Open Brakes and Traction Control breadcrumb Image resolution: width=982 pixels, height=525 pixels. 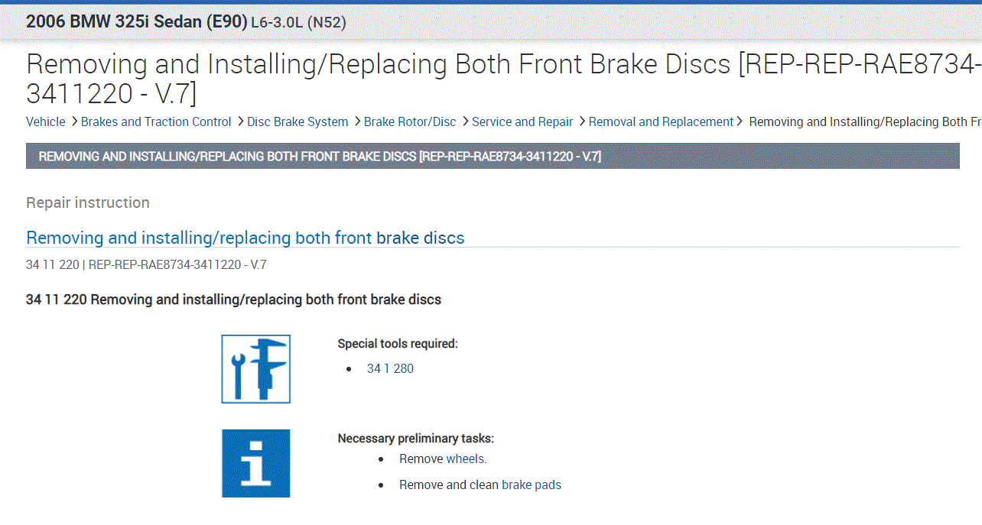click(156, 122)
